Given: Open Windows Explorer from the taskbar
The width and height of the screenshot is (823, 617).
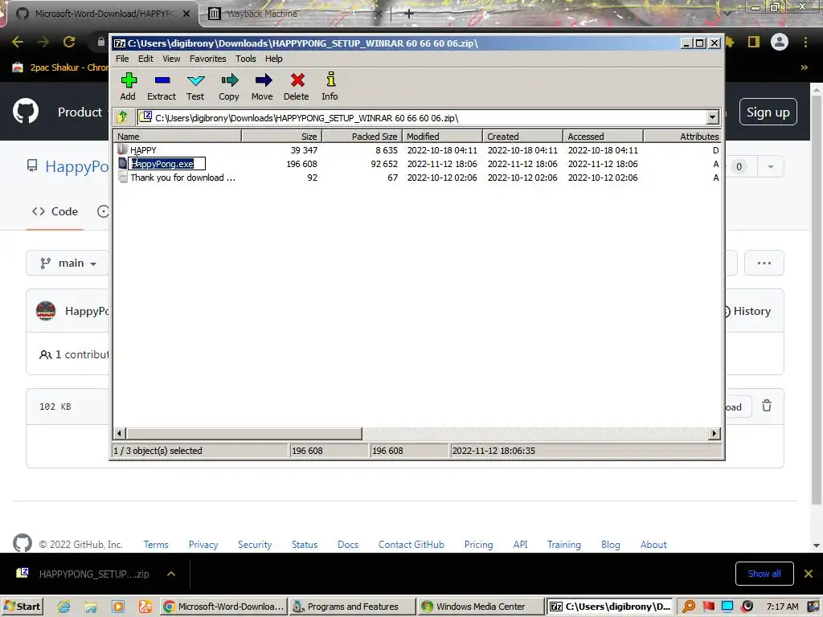Looking at the screenshot, I should pos(91,607).
